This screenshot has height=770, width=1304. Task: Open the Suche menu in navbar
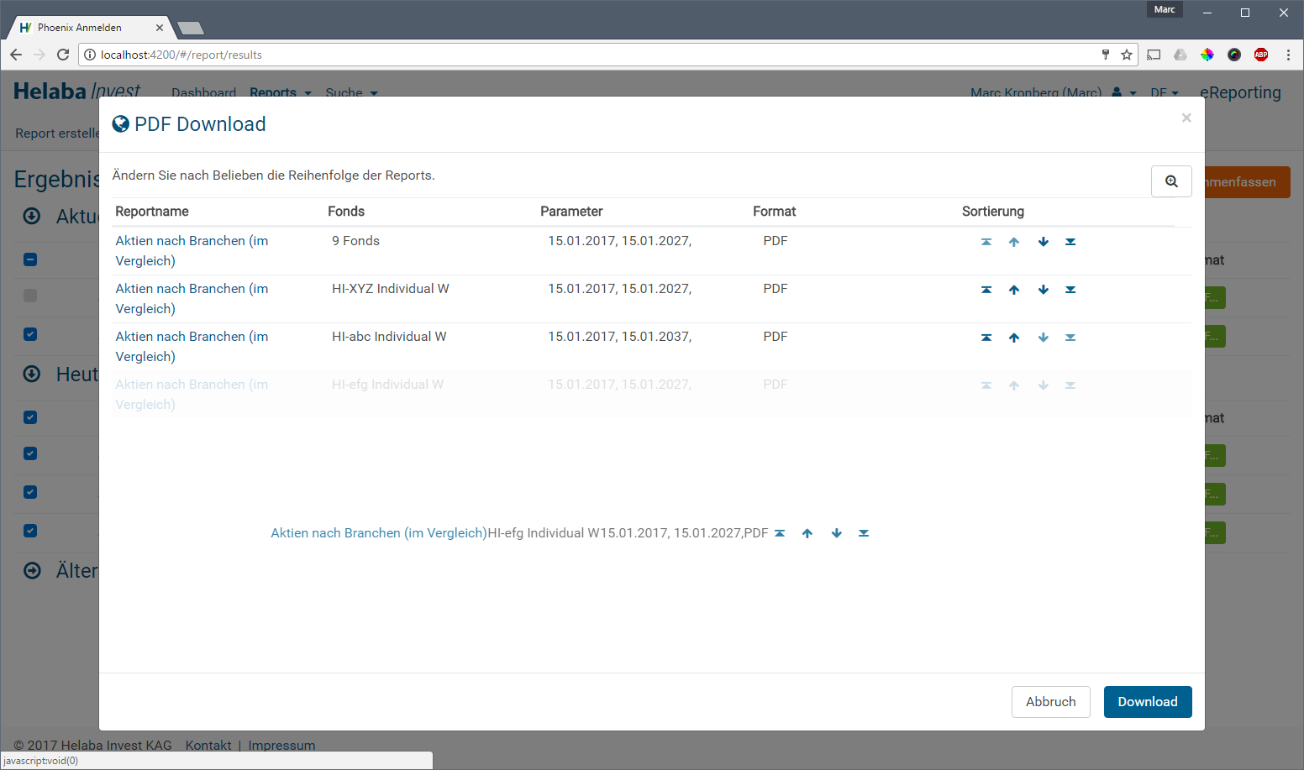click(351, 92)
